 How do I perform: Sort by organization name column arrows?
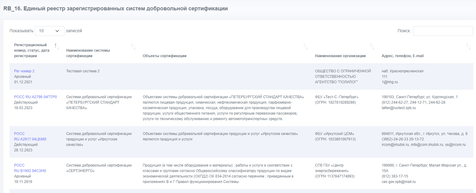pos(372,47)
